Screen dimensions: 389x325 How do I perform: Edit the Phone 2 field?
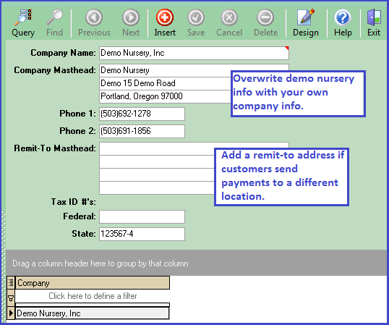pyautogui.click(x=142, y=131)
